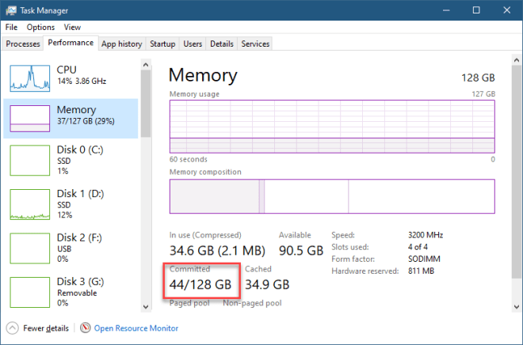
Task: Select the Memory graph thumbnail in sidebar
Action: pos(29,118)
